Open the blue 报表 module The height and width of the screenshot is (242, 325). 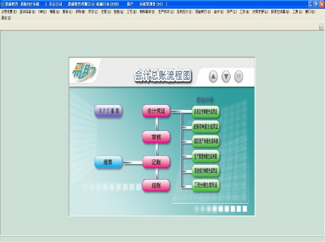(108, 162)
